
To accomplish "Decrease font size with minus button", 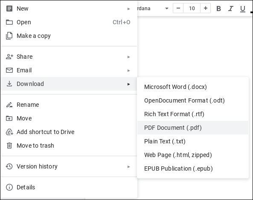I will 178,8.
